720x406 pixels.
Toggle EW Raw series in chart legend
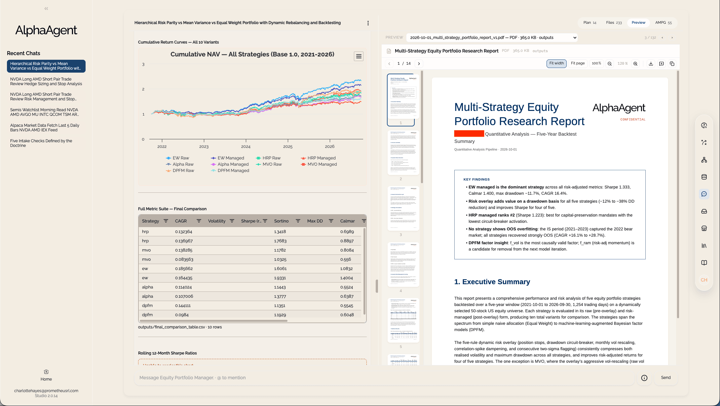[x=177, y=158]
